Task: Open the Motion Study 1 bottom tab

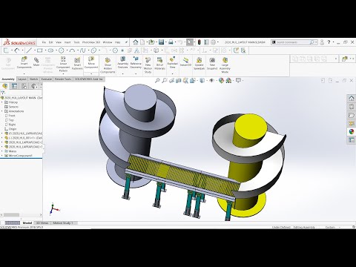Action: click(x=63, y=223)
